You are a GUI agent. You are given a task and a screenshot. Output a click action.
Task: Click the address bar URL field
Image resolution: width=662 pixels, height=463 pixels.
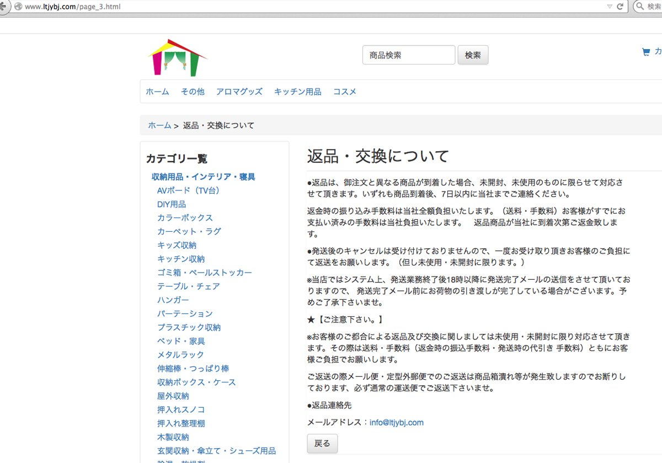tap(309, 7)
